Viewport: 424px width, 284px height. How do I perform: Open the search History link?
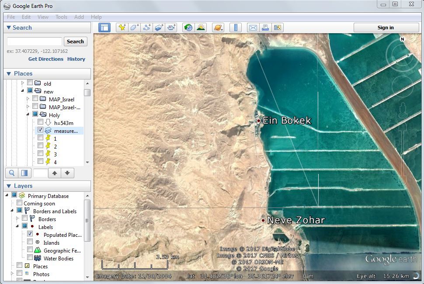pyautogui.click(x=76, y=59)
